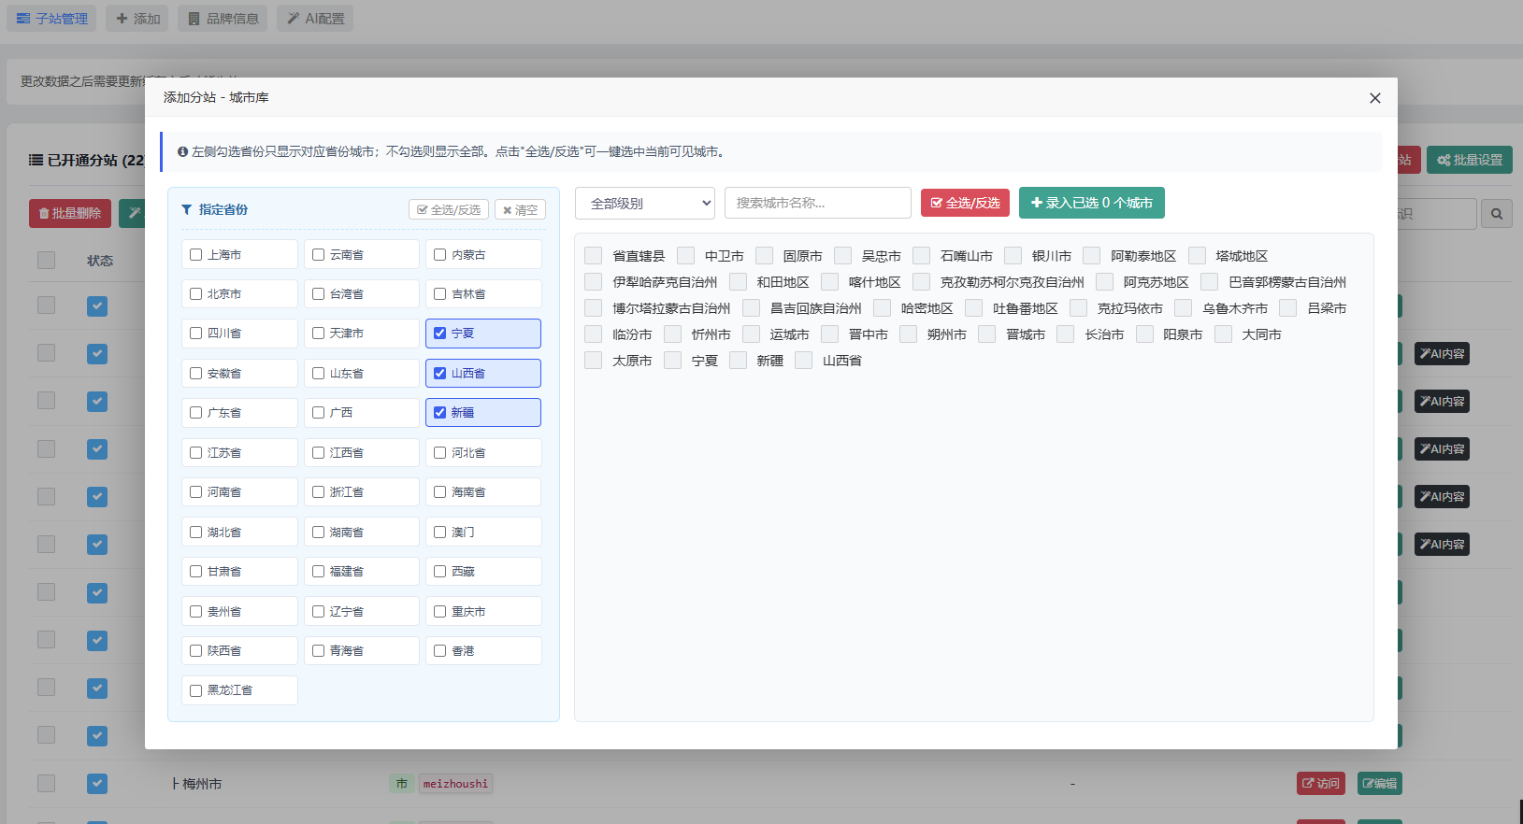Check the 黑龙江省 province checkbox
Screen dimensions: 1523x824
196,690
